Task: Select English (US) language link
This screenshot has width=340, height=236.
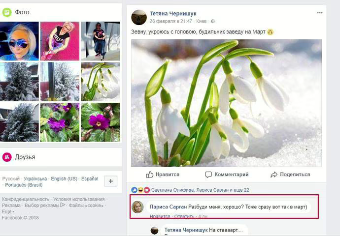Action: [64, 178]
